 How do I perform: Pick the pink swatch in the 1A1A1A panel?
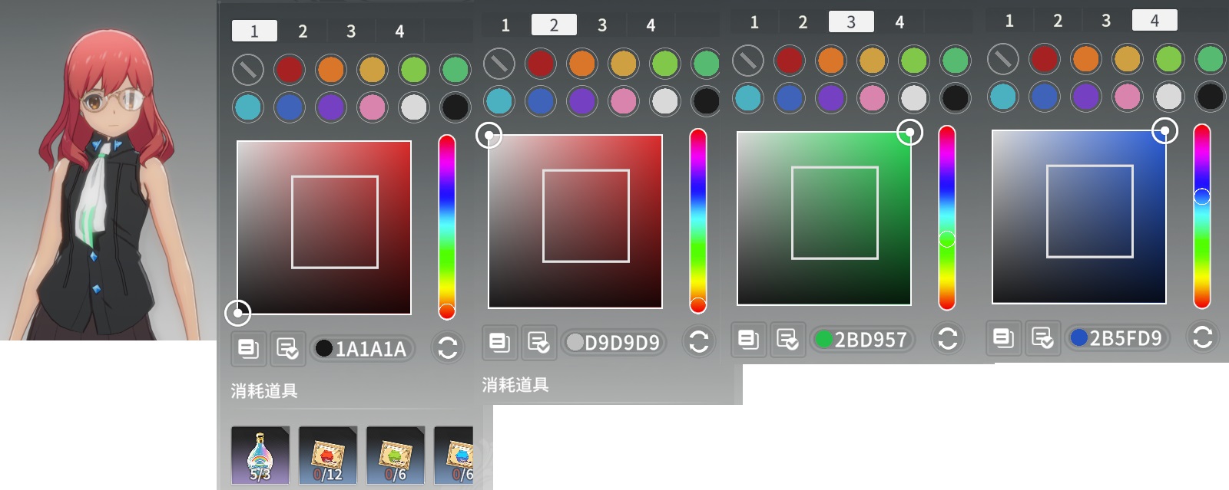(373, 107)
